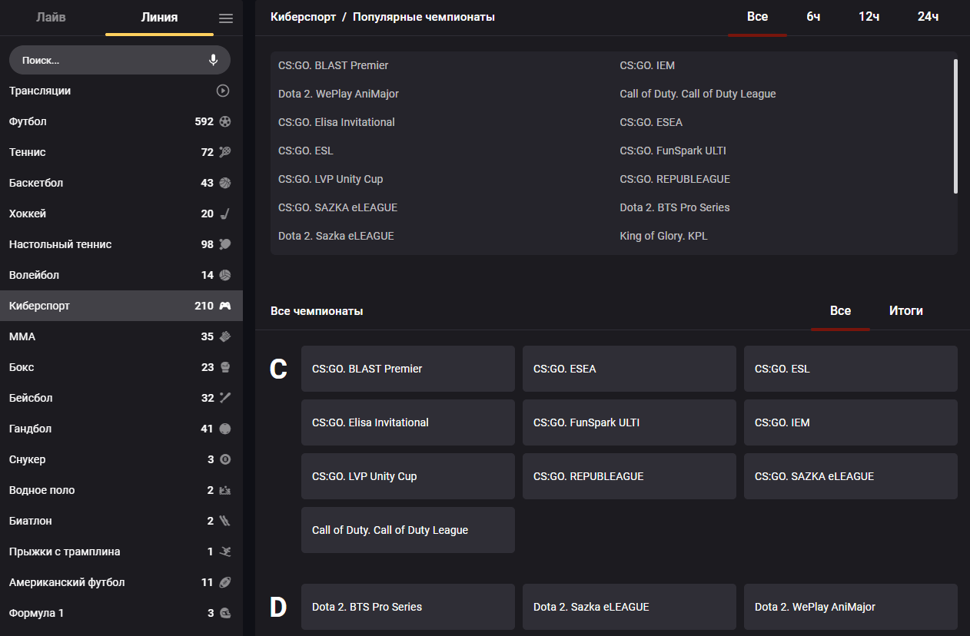Screen dimensions: 970x636
Task: Click the Киберспорт breadcrumb link
Action: click(303, 17)
